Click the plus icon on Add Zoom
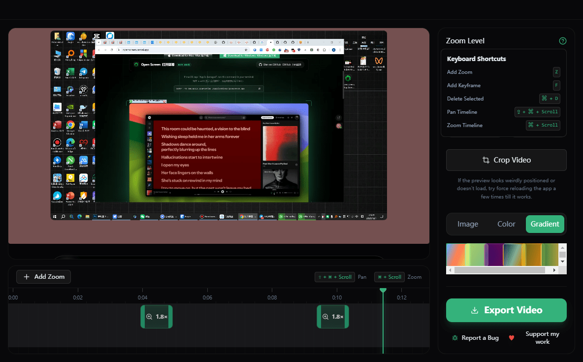This screenshot has width=583, height=362. 27,277
